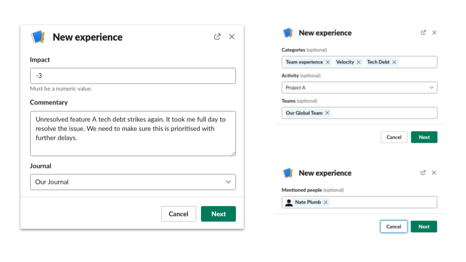The width and height of the screenshot is (466, 262).
Task: Close the Impact dialog with X
Action: click(x=232, y=36)
